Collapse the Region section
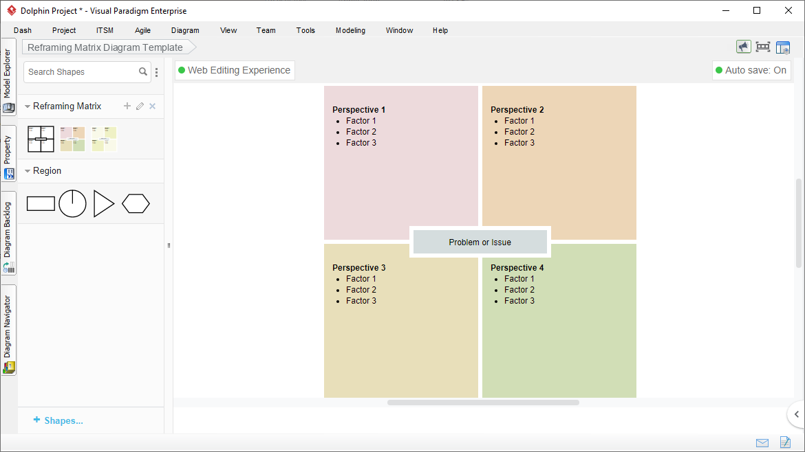Screen dimensions: 805x452 pos(28,171)
